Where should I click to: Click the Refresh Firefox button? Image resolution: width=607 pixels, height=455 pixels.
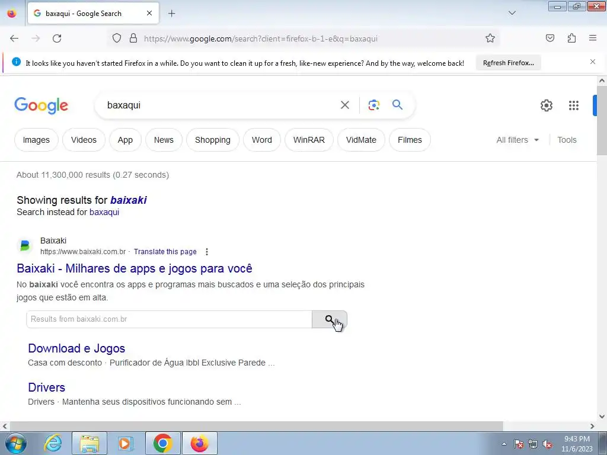(508, 63)
